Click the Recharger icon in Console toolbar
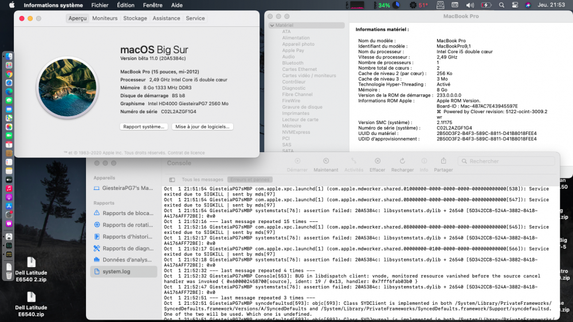 (x=402, y=161)
